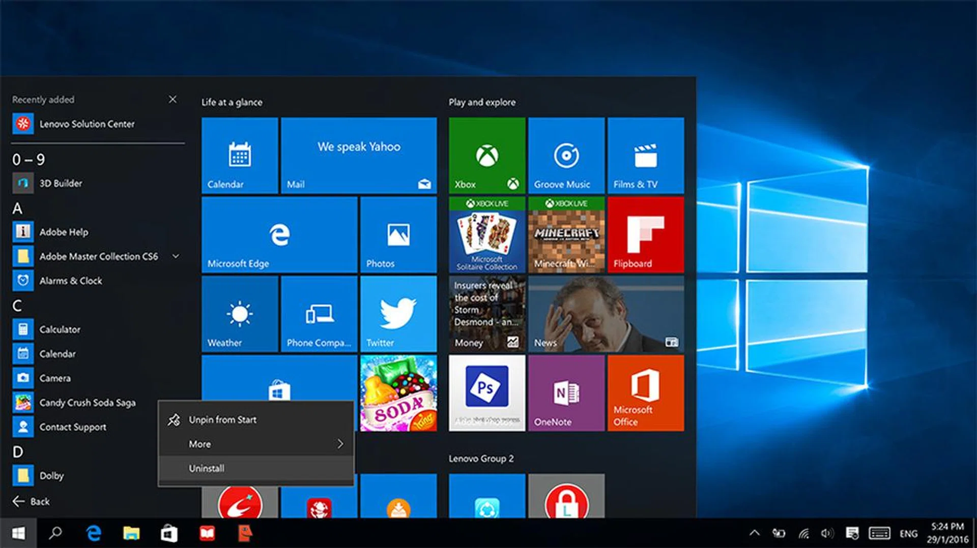Click the Back button in app list

[x=32, y=501]
